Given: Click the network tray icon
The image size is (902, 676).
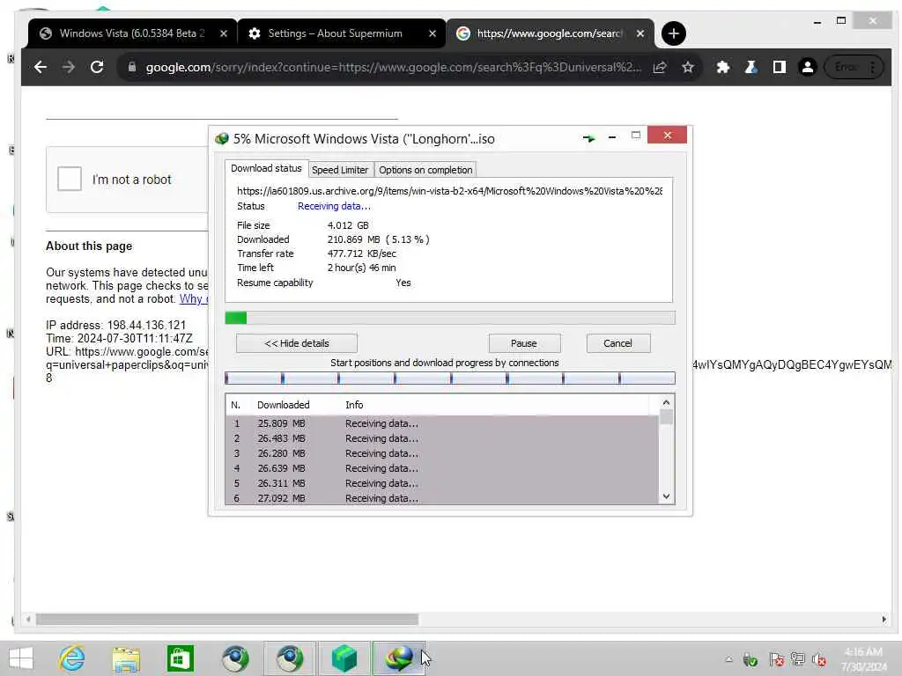Looking at the screenshot, I should point(797,659).
